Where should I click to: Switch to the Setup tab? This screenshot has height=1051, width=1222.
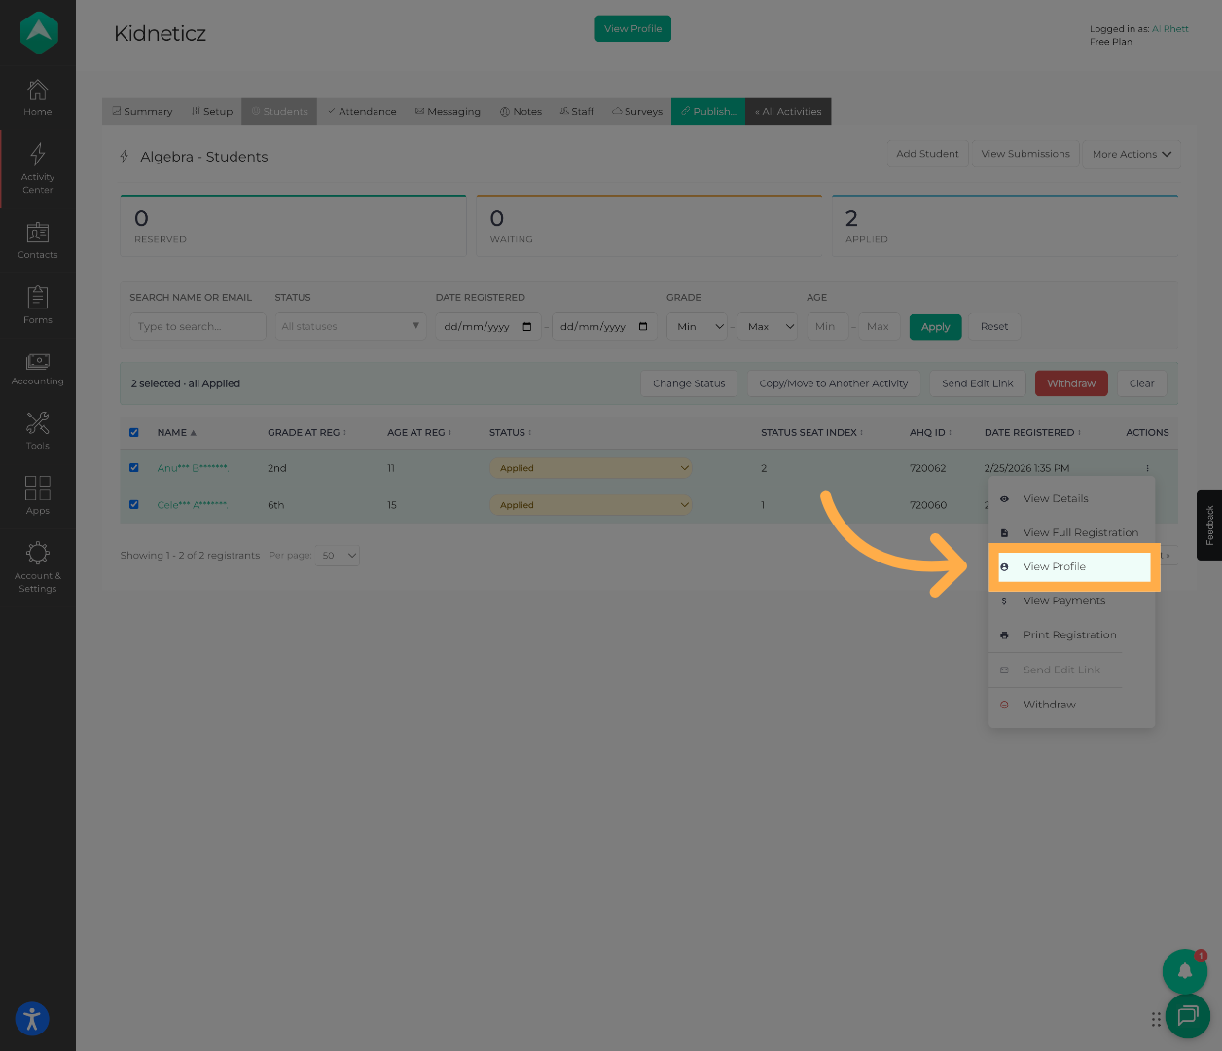(x=212, y=111)
